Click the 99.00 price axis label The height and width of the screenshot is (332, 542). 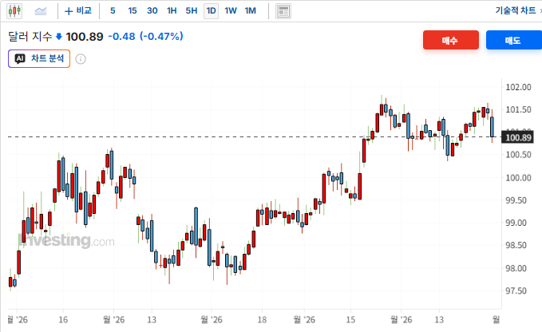[518, 223]
